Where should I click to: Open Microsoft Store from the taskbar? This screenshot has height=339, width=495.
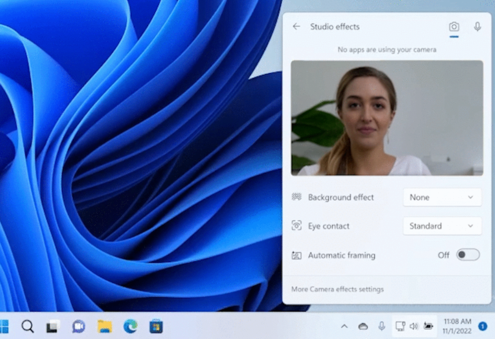pyautogui.click(x=156, y=326)
